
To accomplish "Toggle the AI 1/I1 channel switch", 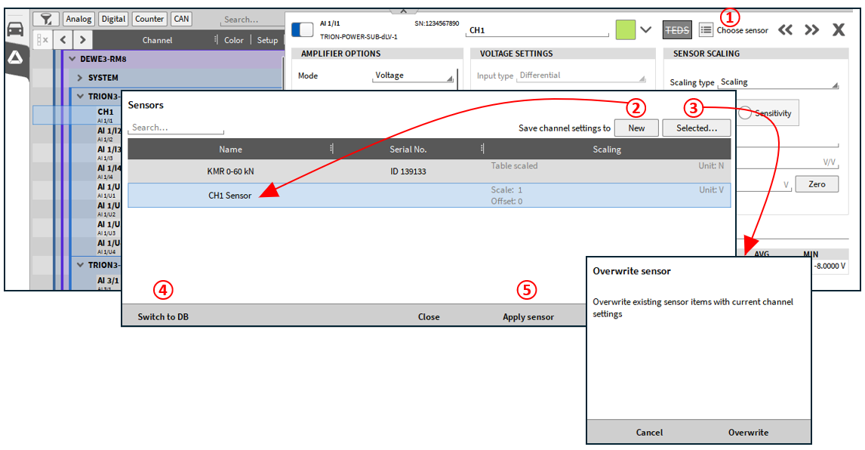I will click(302, 29).
